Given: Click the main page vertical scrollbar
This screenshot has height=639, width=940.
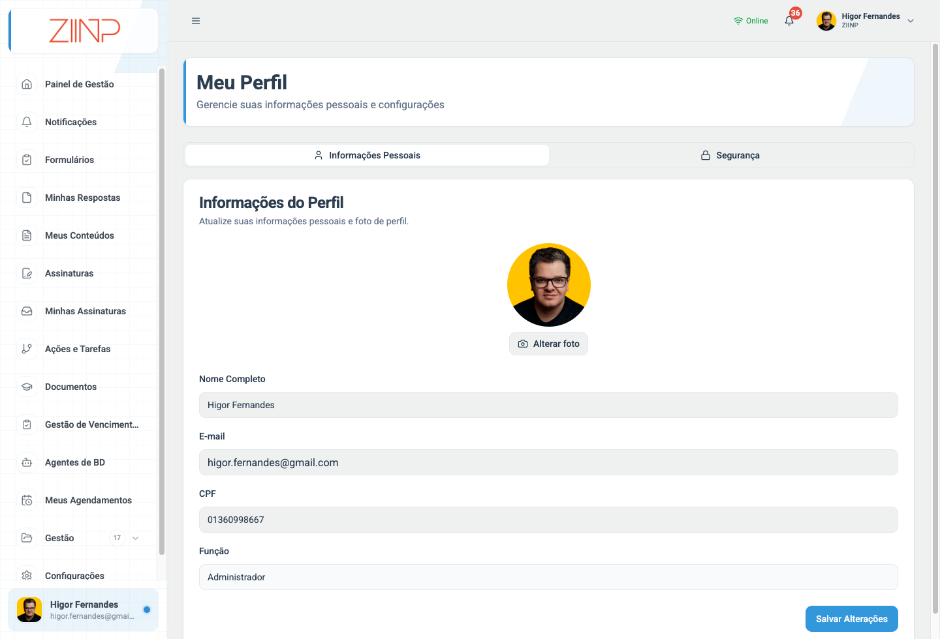Looking at the screenshot, I should tap(935, 329).
